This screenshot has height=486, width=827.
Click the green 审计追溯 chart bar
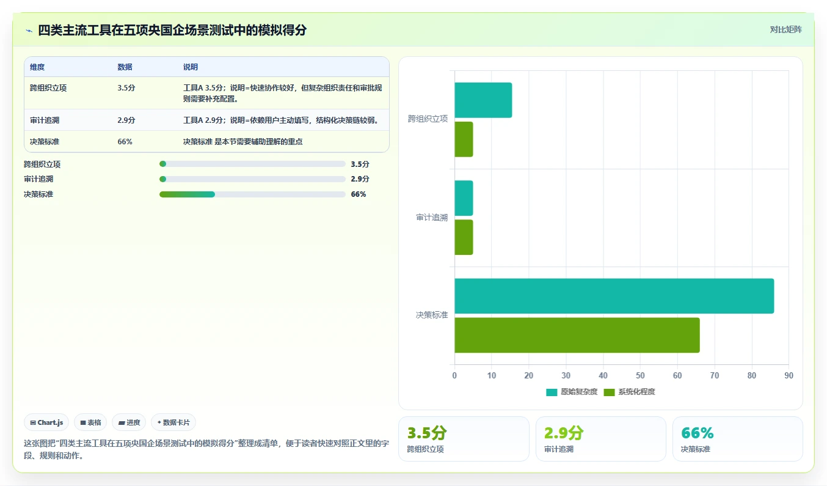point(464,237)
